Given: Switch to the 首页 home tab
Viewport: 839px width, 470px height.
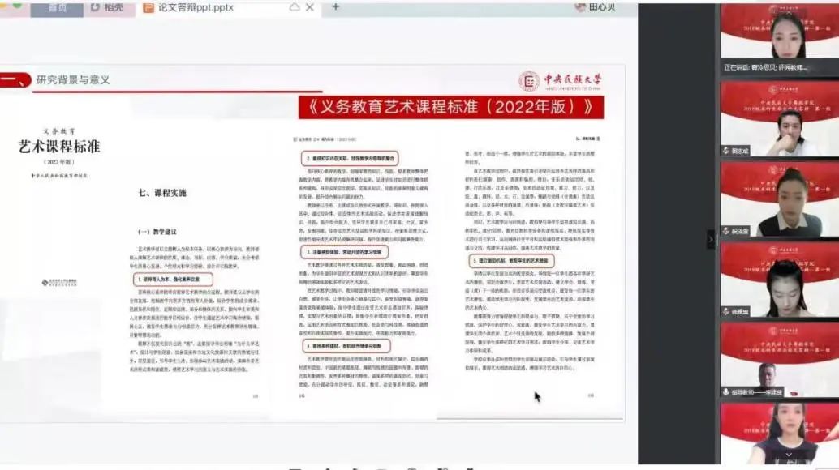Looking at the screenshot, I should [57, 7].
